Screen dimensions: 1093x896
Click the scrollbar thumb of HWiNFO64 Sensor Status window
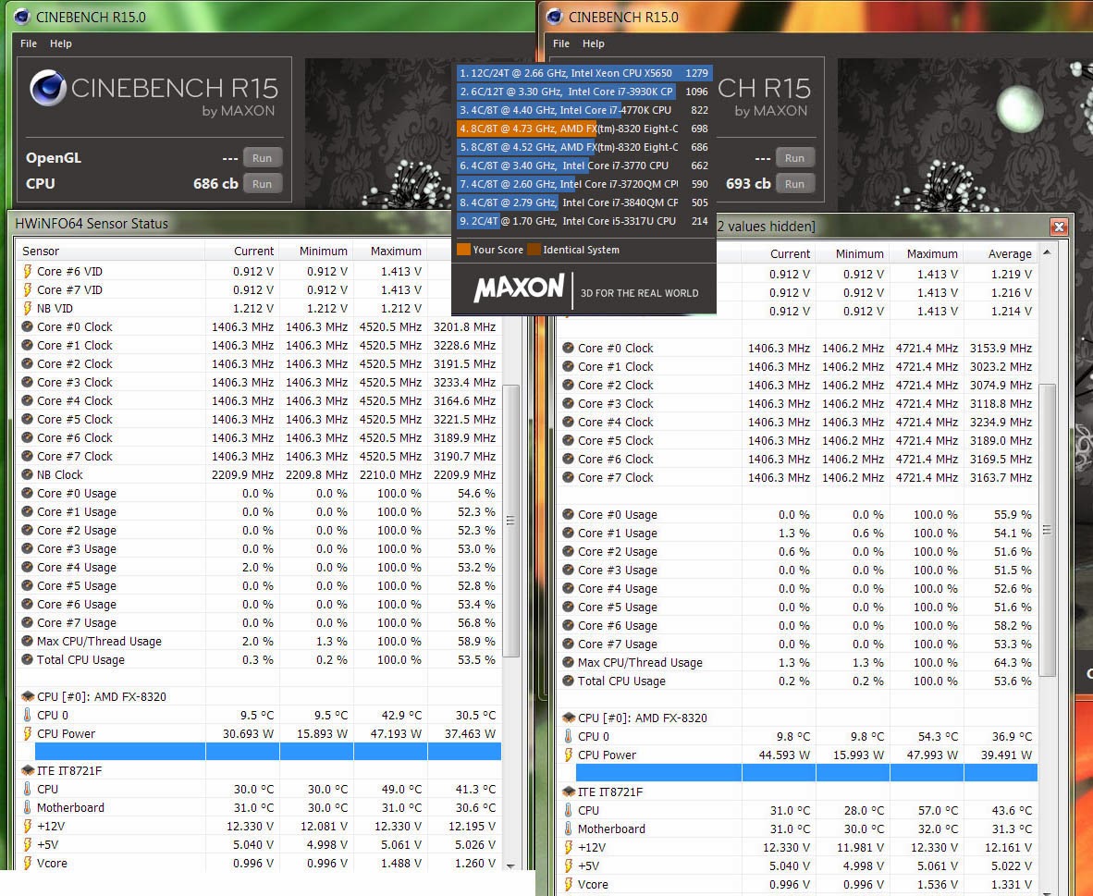(511, 521)
